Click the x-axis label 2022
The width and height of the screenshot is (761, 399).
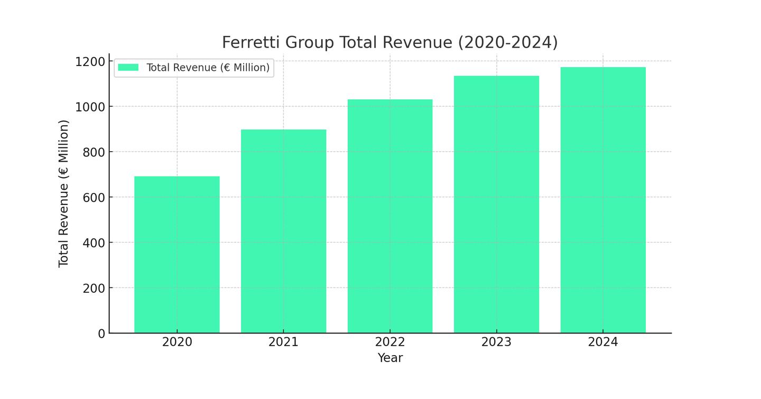pos(390,342)
